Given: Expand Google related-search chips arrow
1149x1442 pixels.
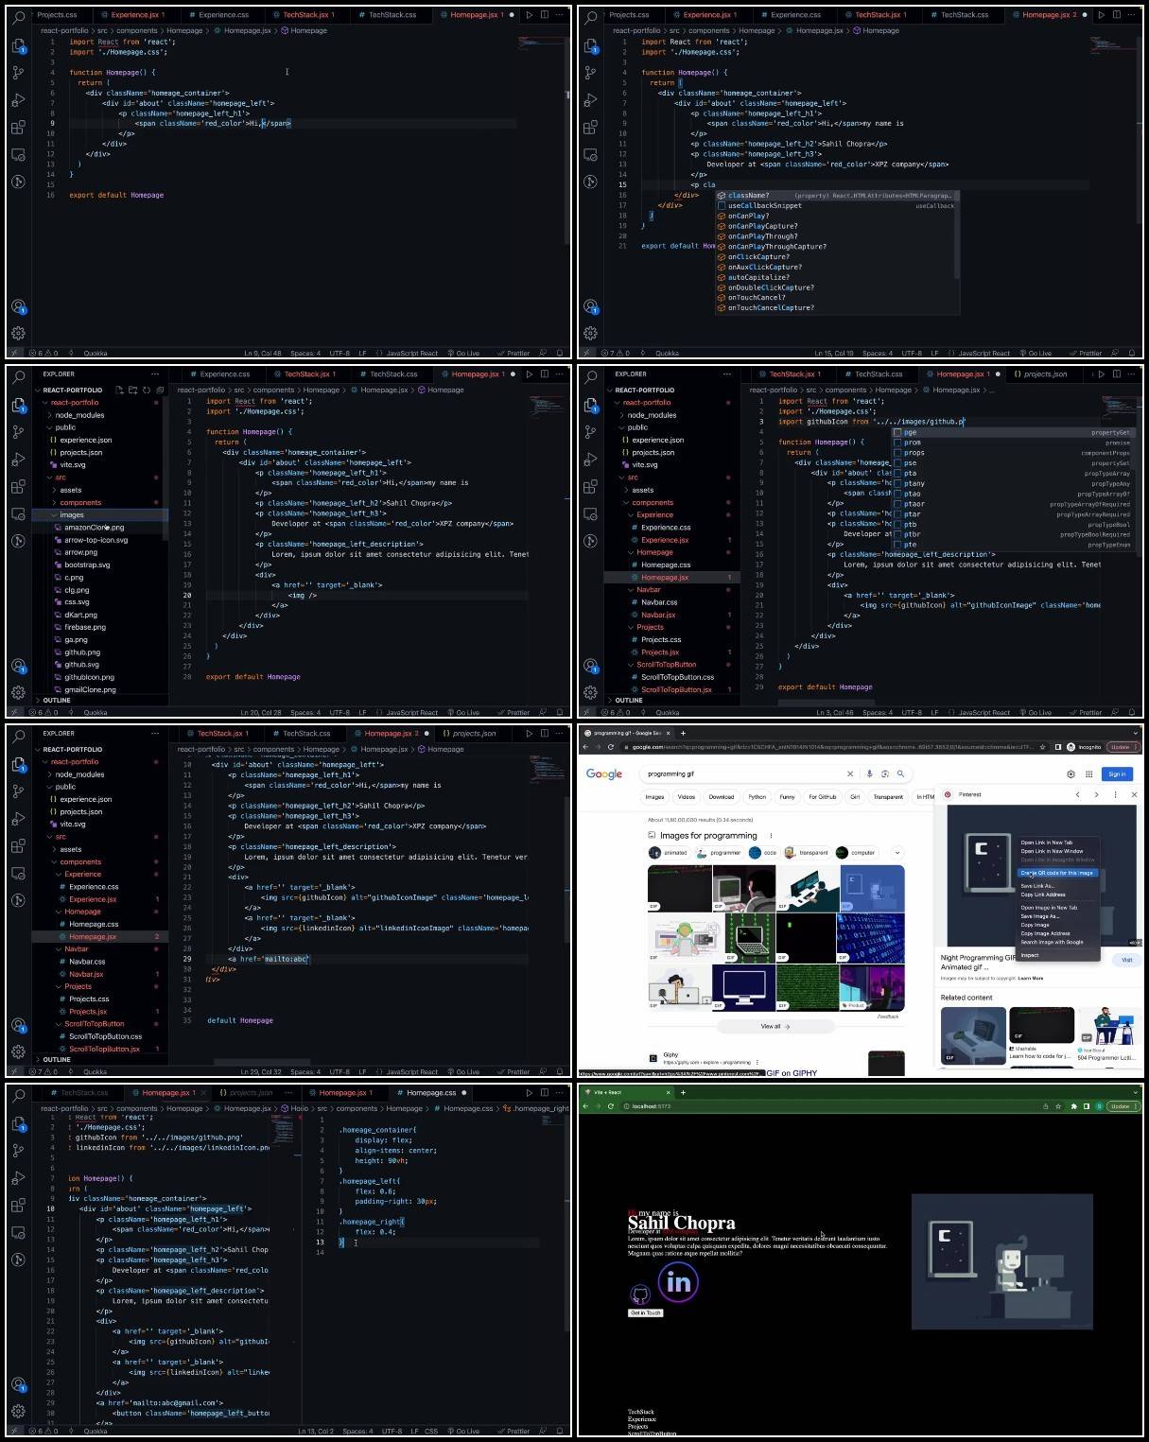Looking at the screenshot, I should 897,852.
